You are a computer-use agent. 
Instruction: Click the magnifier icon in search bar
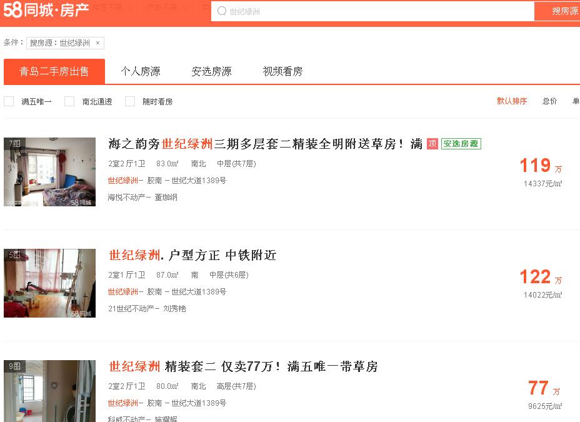(x=221, y=11)
